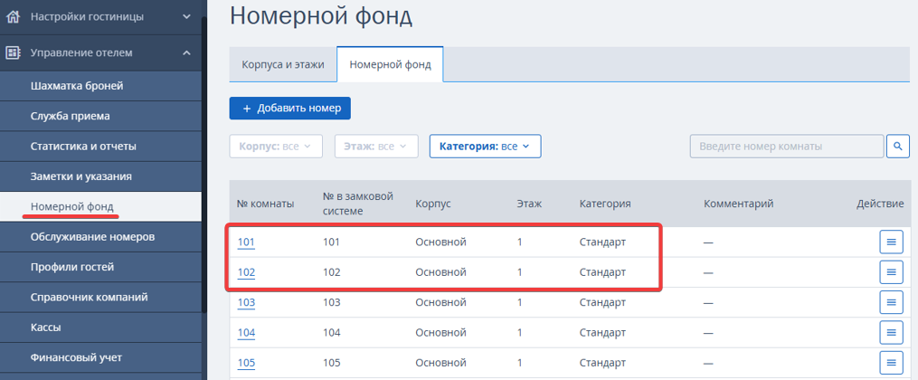This screenshot has height=380, width=918.
Task: Click the hotel management sidebar icon
Action: click(13, 52)
